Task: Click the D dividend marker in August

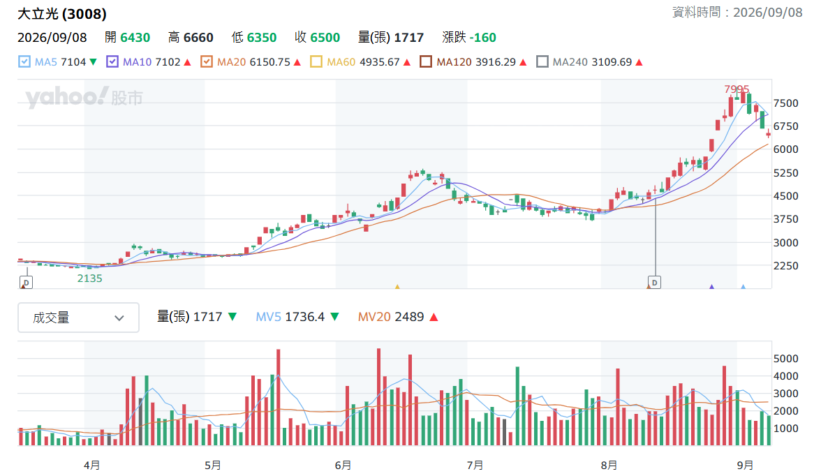Action: (x=654, y=282)
